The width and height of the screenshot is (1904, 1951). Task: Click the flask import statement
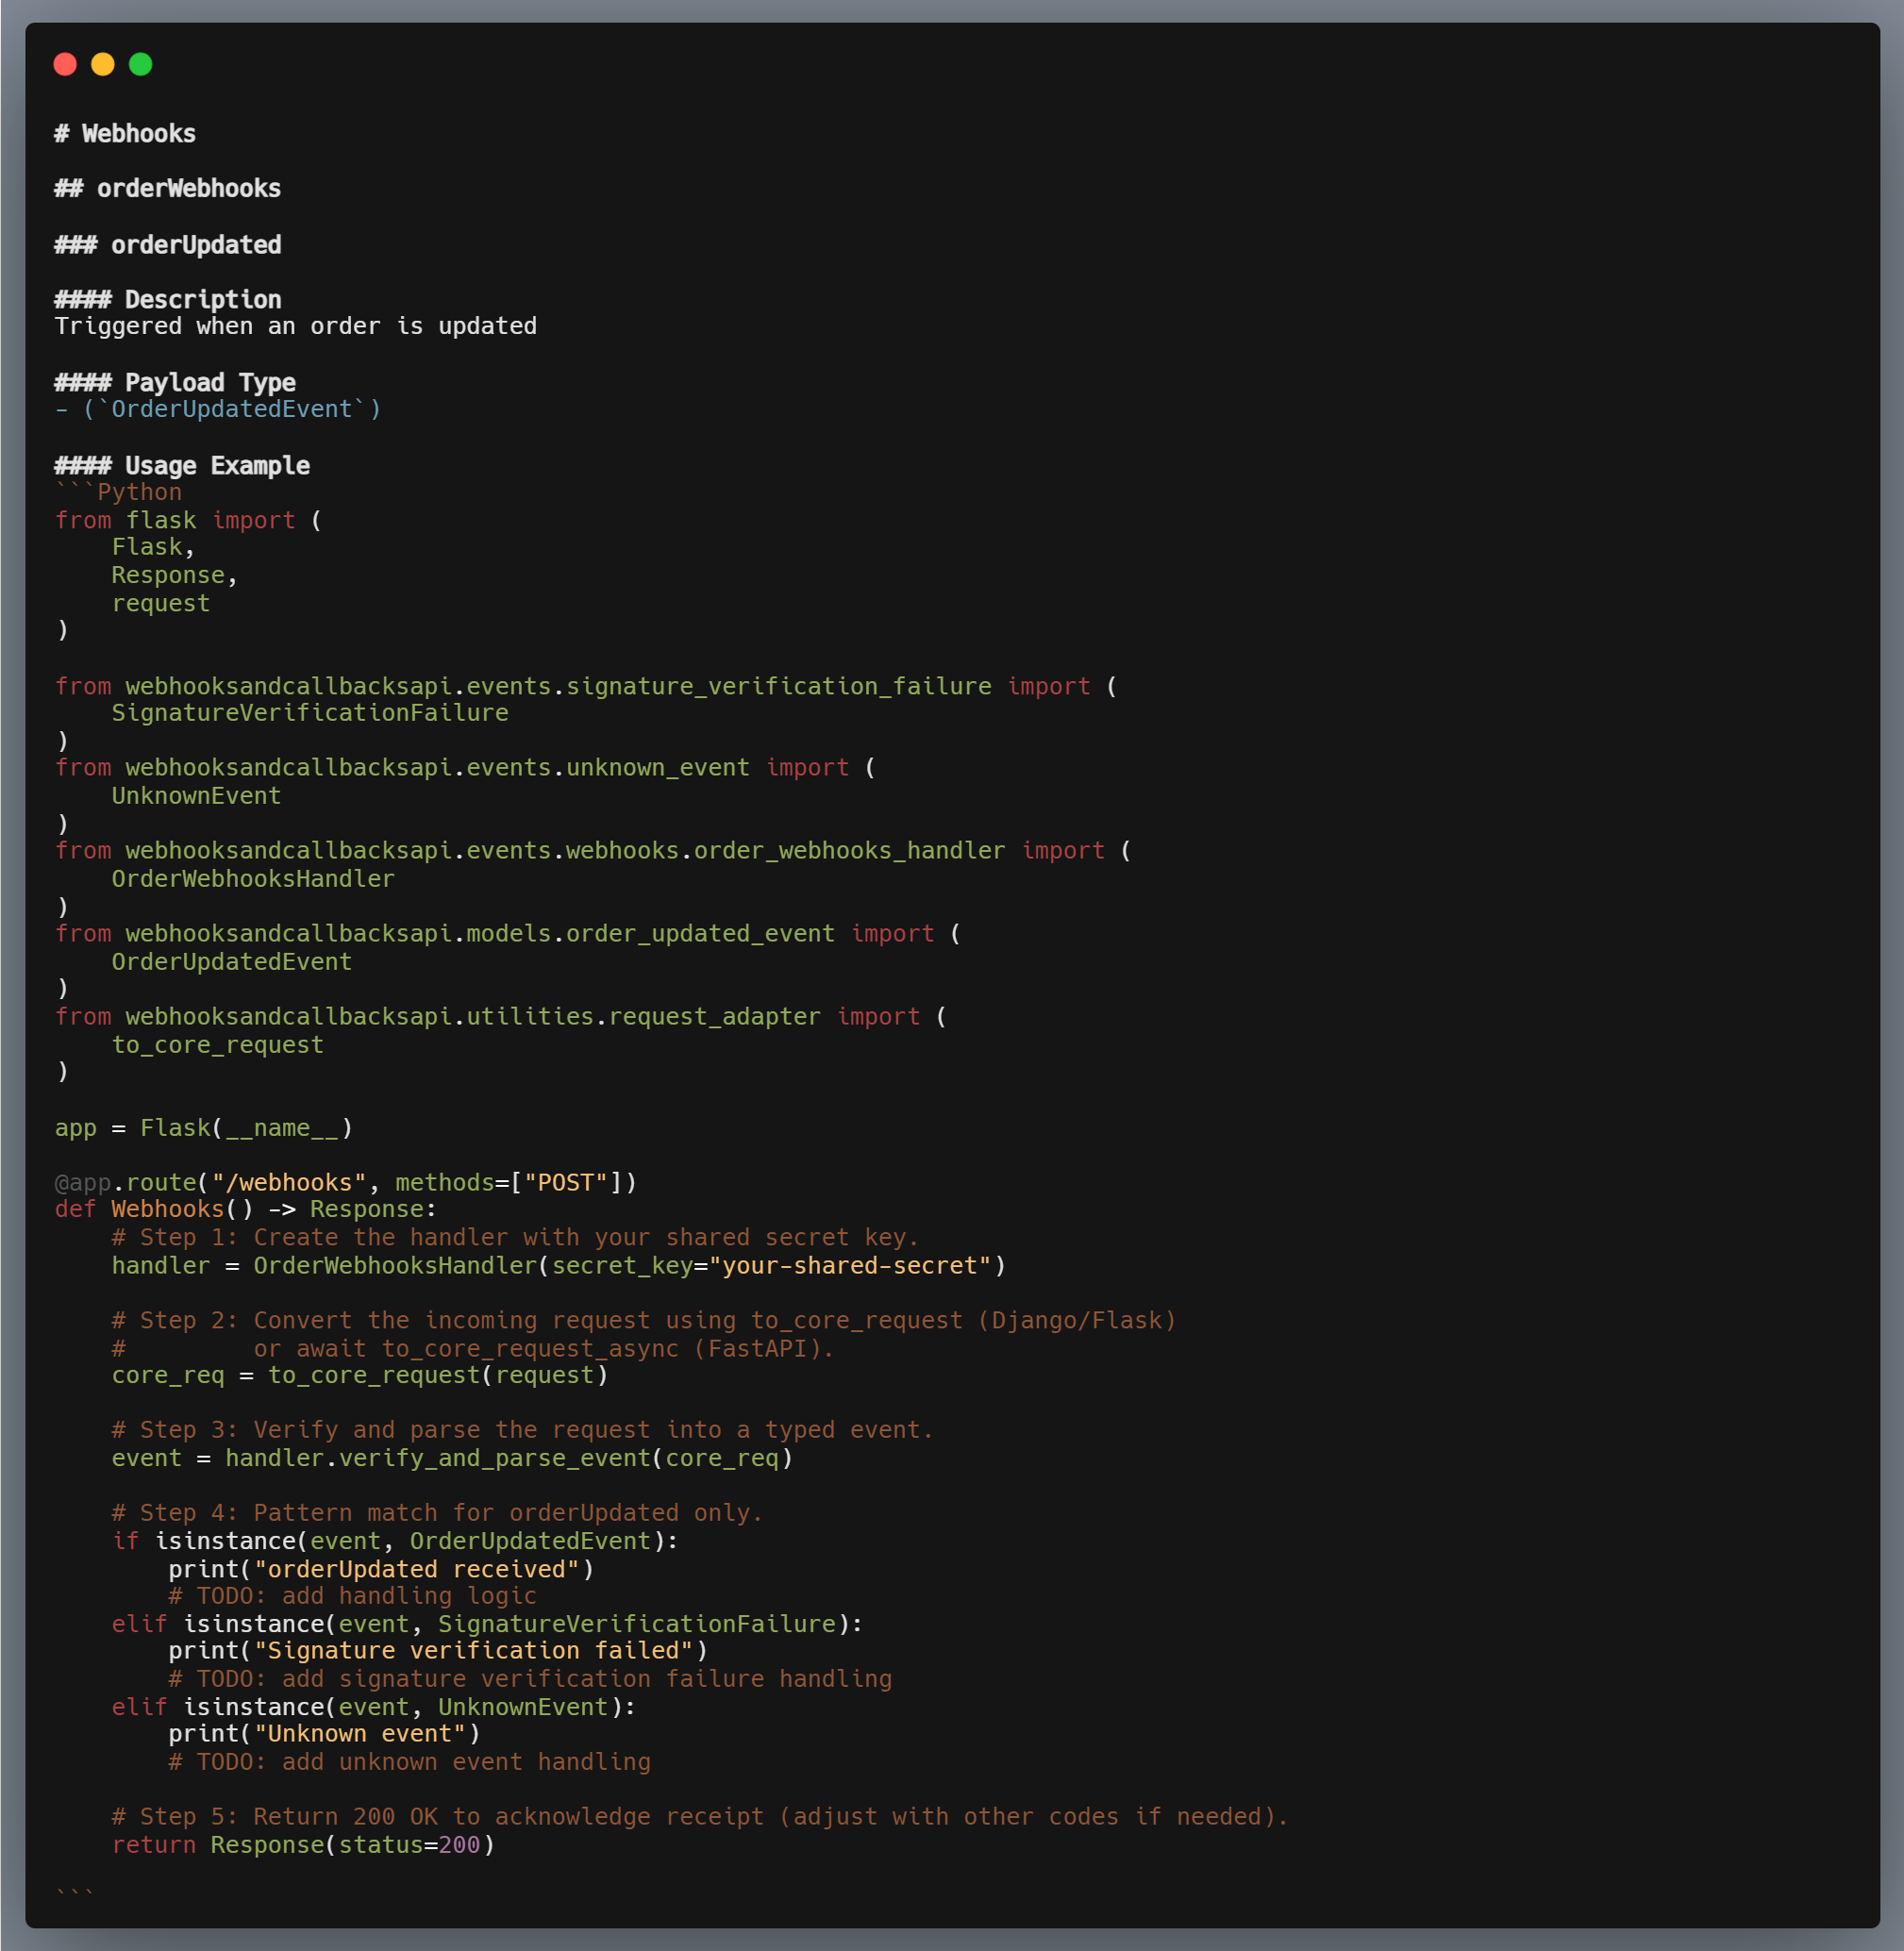coord(188,519)
